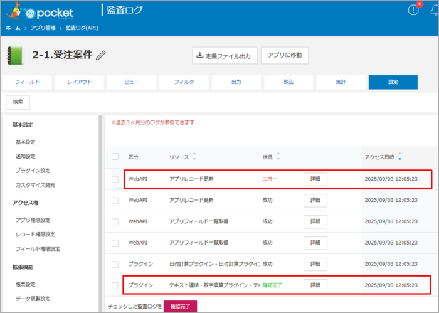This screenshot has width=439, height=313.
Task: Click the アプリに移動 button
Action: 284,56
